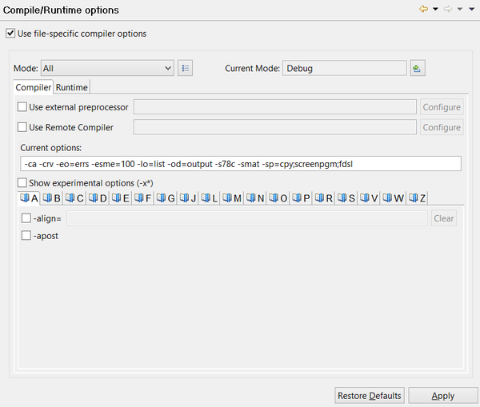Click inside the Current options text field
480x407 pixels.
pos(240,164)
